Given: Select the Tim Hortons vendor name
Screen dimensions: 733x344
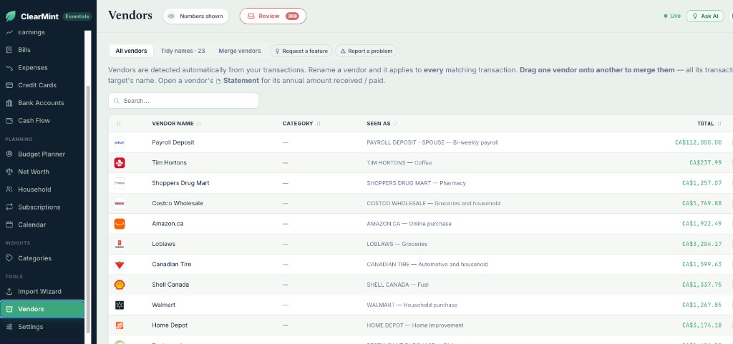Looking at the screenshot, I should [169, 163].
